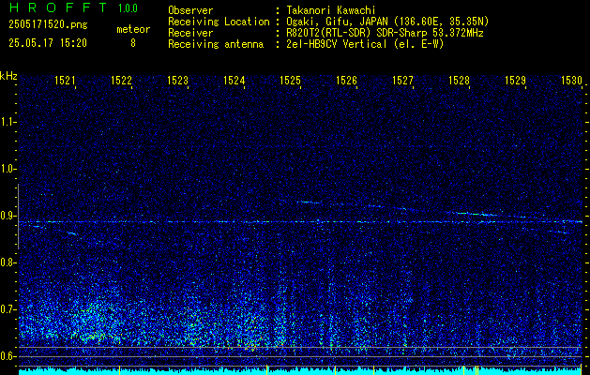The height and width of the screenshot is (375, 590).
Task: Click the 0.6 frequency axis label
Action: tap(8, 356)
